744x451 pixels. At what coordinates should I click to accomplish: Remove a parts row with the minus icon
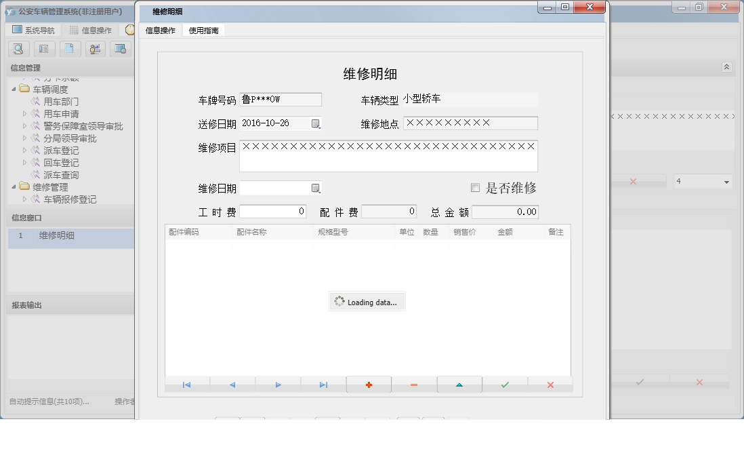click(414, 385)
